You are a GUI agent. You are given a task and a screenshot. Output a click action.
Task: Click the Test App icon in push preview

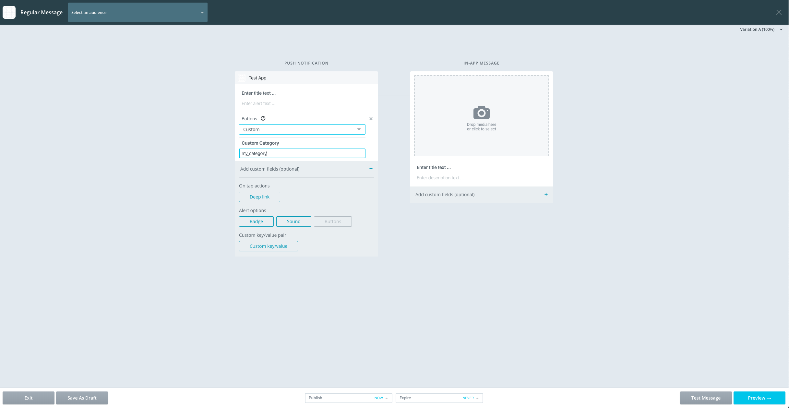(242, 78)
